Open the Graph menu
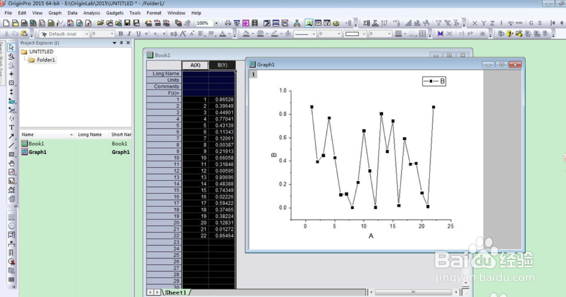This screenshot has height=297, width=566. click(x=55, y=13)
